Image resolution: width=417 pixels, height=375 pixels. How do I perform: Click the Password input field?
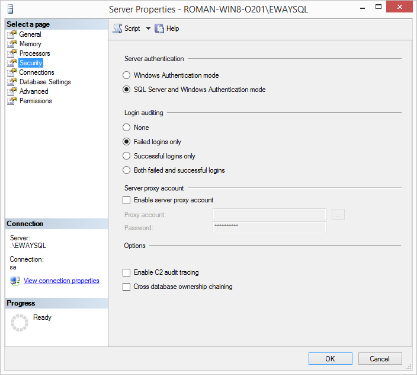tap(270, 227)
